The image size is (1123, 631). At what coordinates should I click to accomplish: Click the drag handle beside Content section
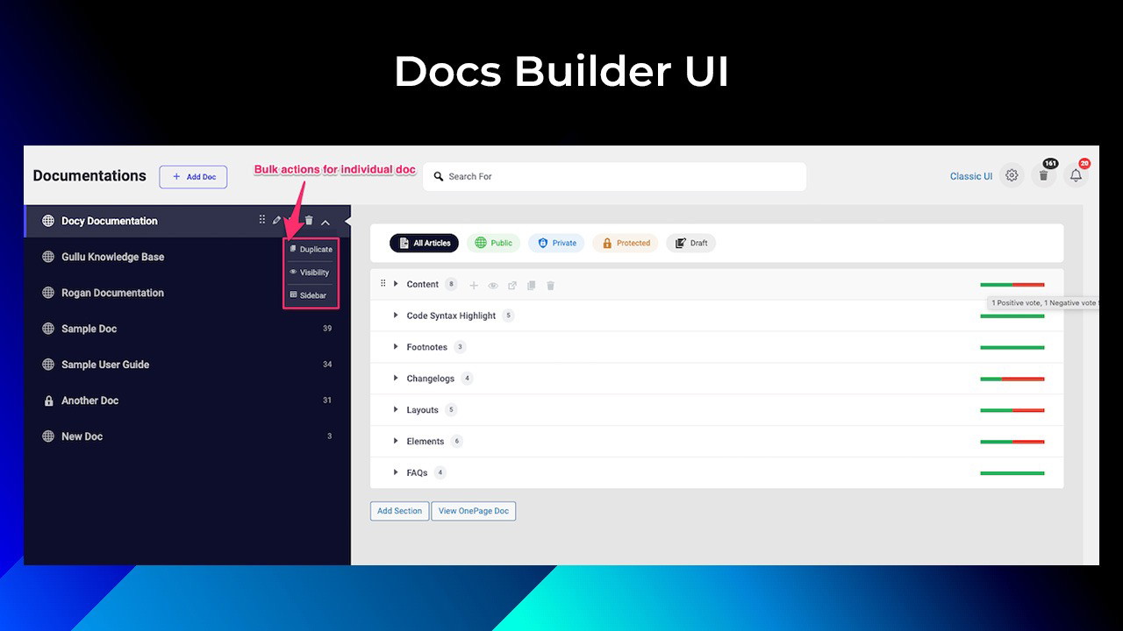pyautogui.click(x=383, y=284)
